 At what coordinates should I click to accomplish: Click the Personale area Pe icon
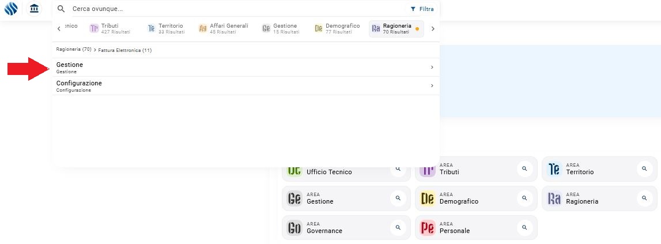427,228
